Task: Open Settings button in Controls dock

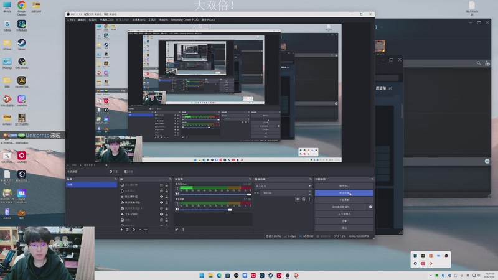Action: click(x=344, y=221)
